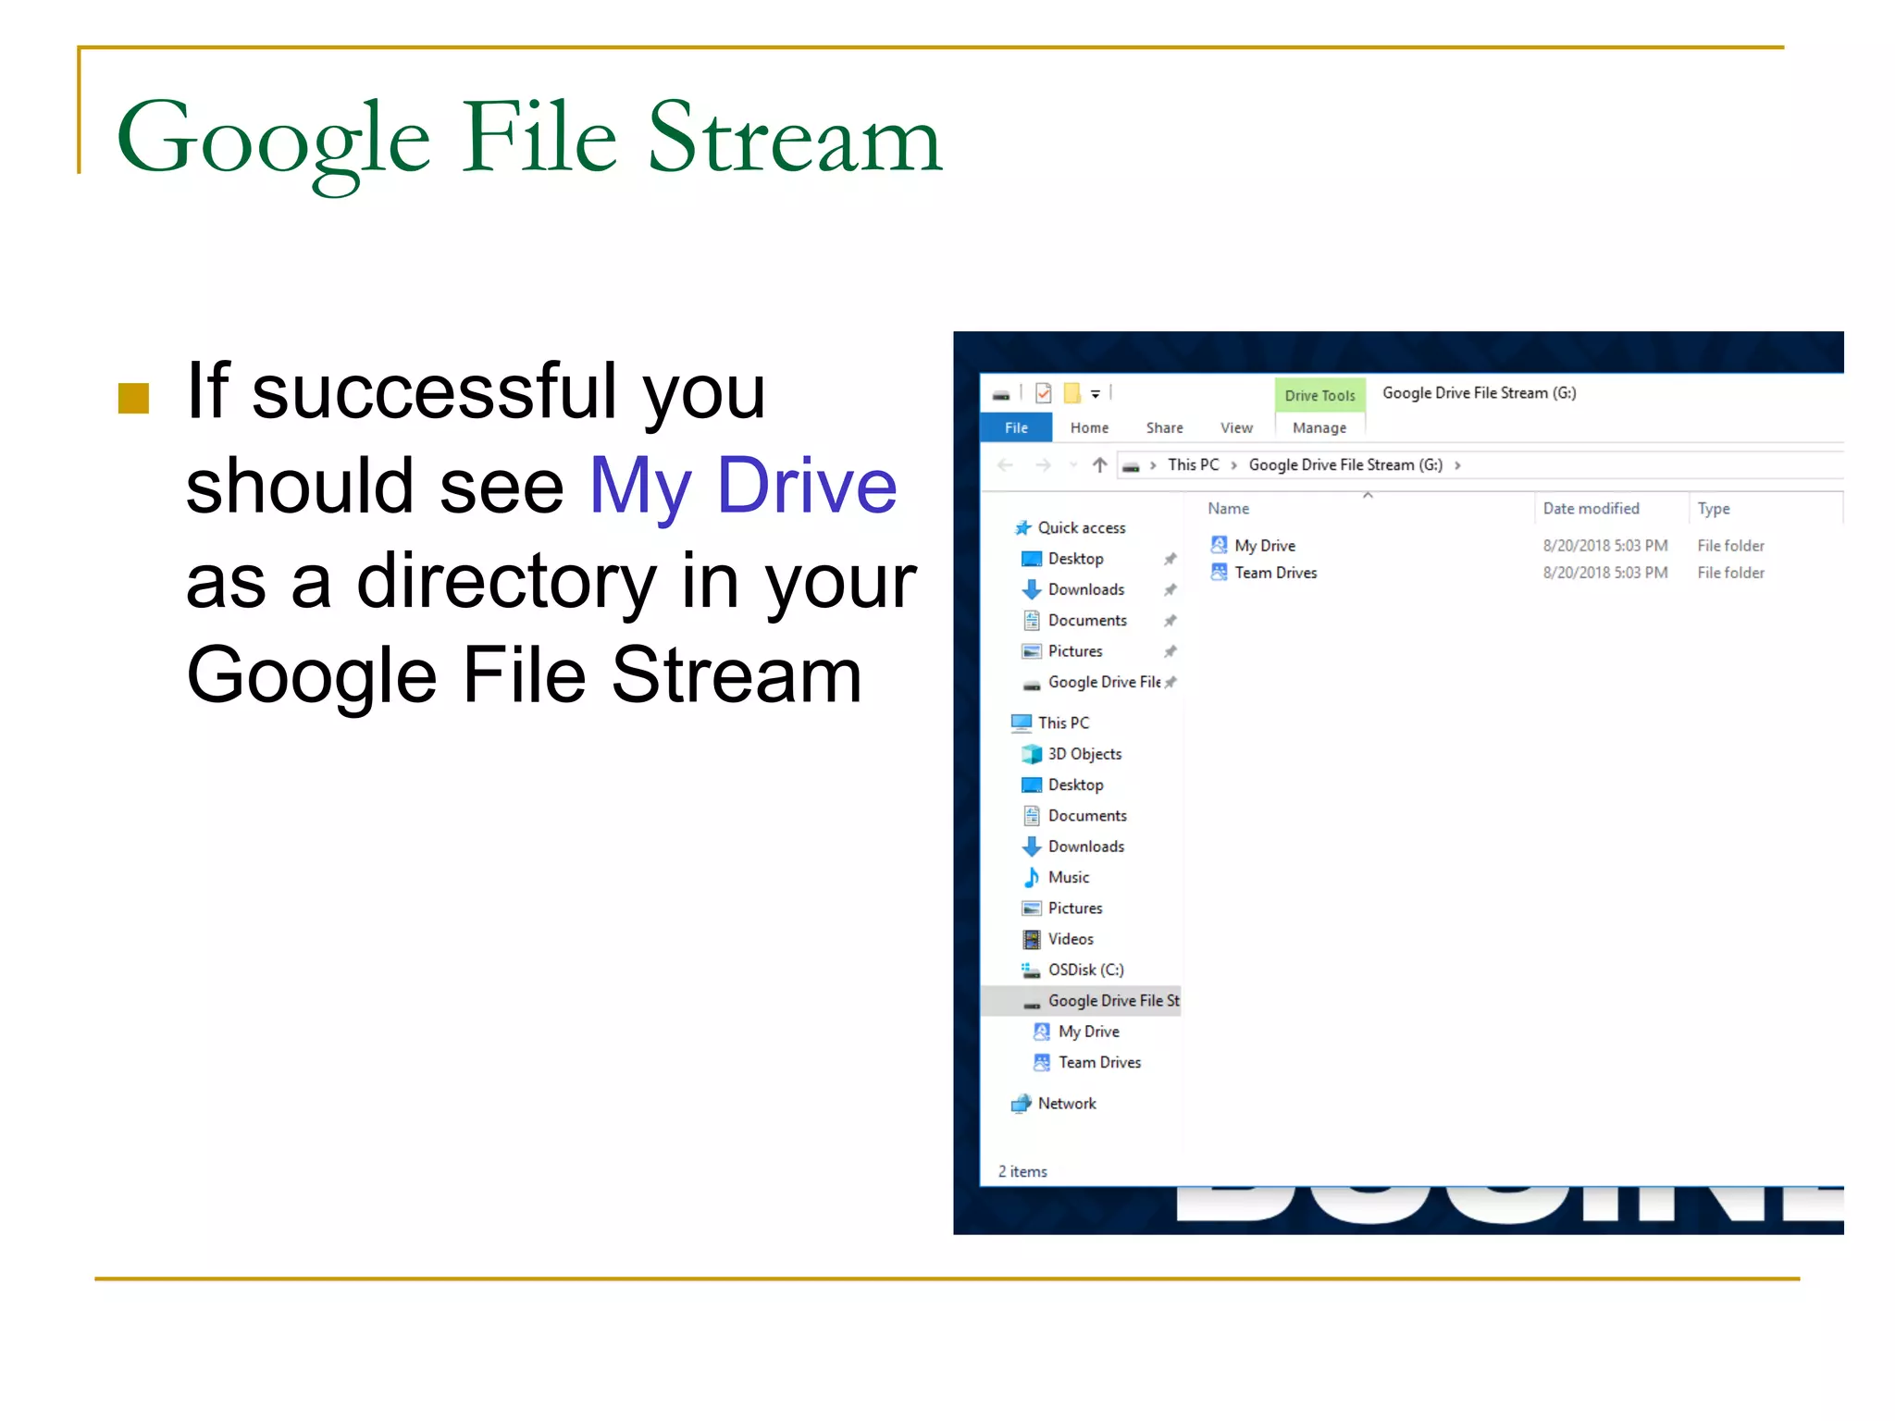Viewport: 1895px width, 1421px height.
Task: Click the Quick access star icon
Action: pyautogui.click(x=1022, y=527)
